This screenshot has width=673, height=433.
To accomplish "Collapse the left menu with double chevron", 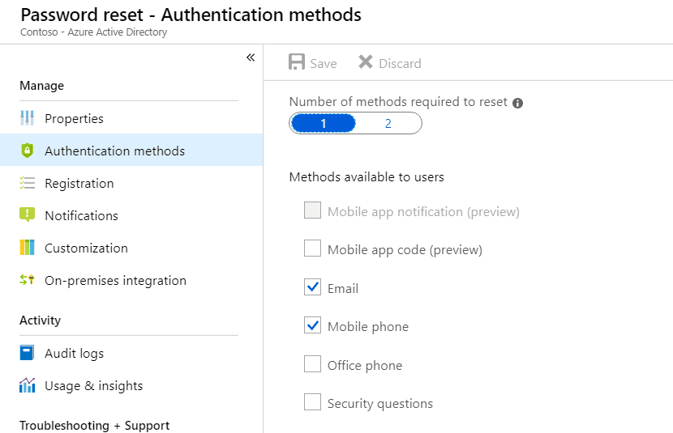I will [x=251, y=57].
